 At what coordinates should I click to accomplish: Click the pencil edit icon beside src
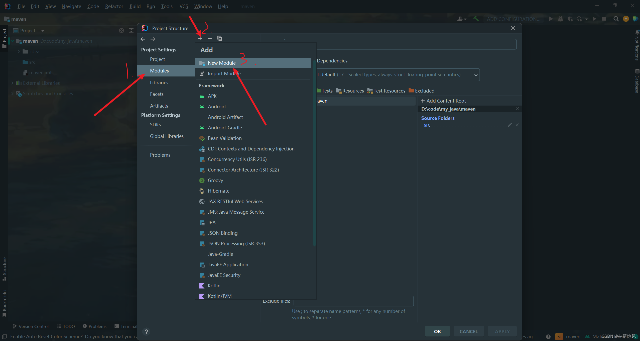[510, 125]
